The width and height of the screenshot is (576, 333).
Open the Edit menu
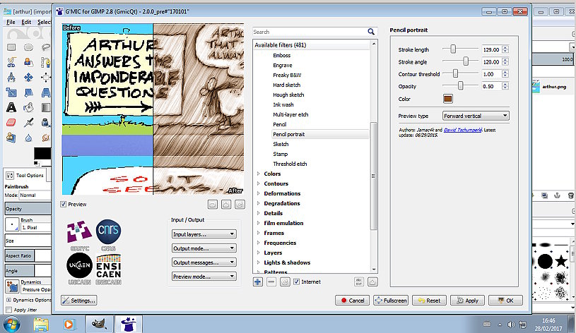(26, 22)
